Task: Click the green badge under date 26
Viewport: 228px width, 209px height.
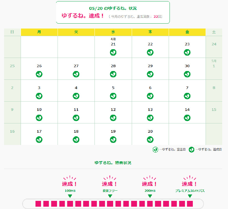Action: coord(39,74)
